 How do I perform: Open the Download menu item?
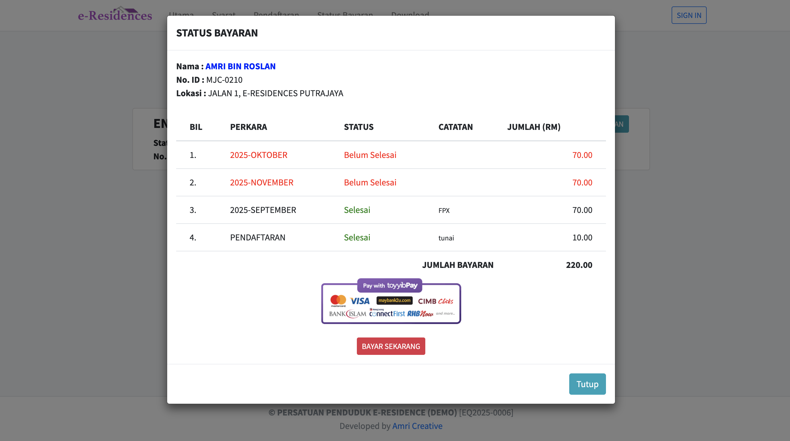coord(410,15)
